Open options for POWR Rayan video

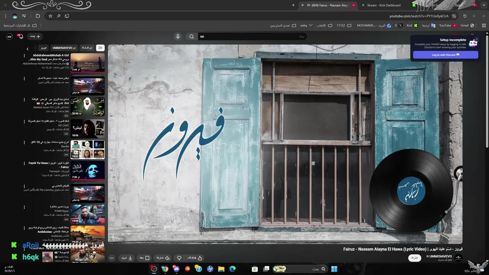pyautogui.click(x=24, y=207)
